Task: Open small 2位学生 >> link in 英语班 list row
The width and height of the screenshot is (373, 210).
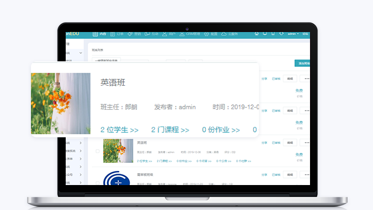Action: pos(144,161)
